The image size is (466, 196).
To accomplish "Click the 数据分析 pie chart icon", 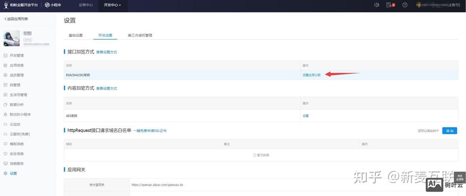I will pyautogui.click(x=6, y=105).
